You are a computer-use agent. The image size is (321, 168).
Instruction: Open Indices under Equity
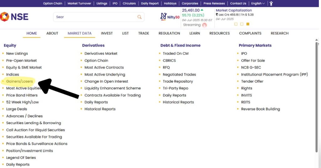coord(13,75)
